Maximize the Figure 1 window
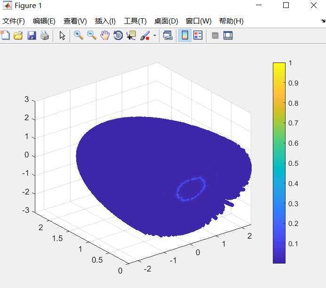326x288 pixels. tap(286, 5)
